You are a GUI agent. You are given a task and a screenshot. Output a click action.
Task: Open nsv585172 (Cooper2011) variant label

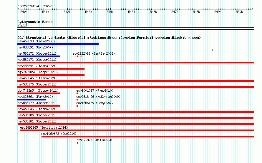tap(37, 53)
